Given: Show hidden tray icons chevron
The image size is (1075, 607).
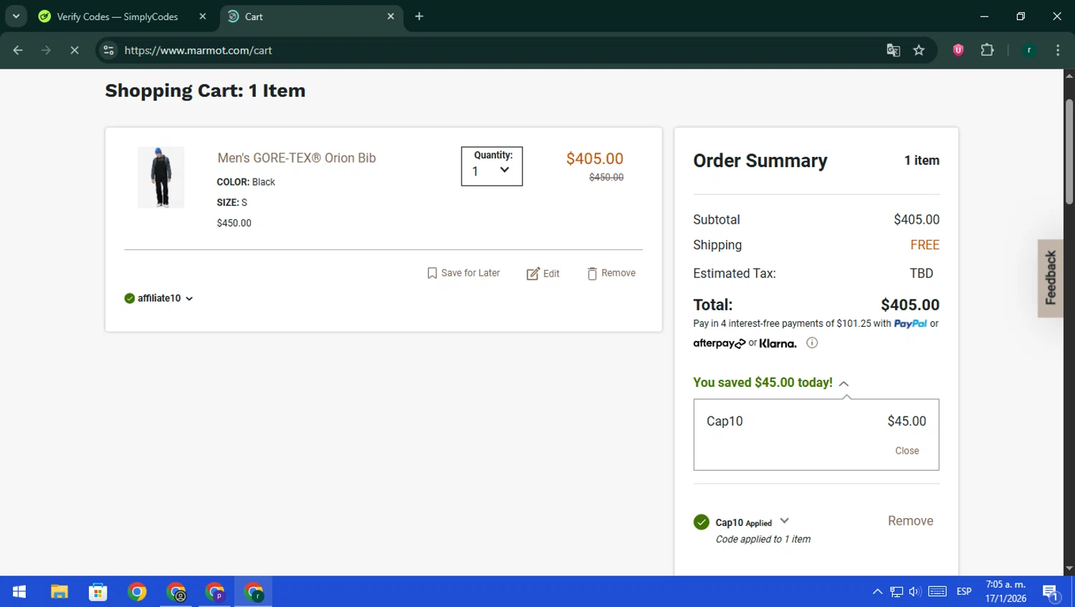Looking at the screenshot, I should (877, 592).
